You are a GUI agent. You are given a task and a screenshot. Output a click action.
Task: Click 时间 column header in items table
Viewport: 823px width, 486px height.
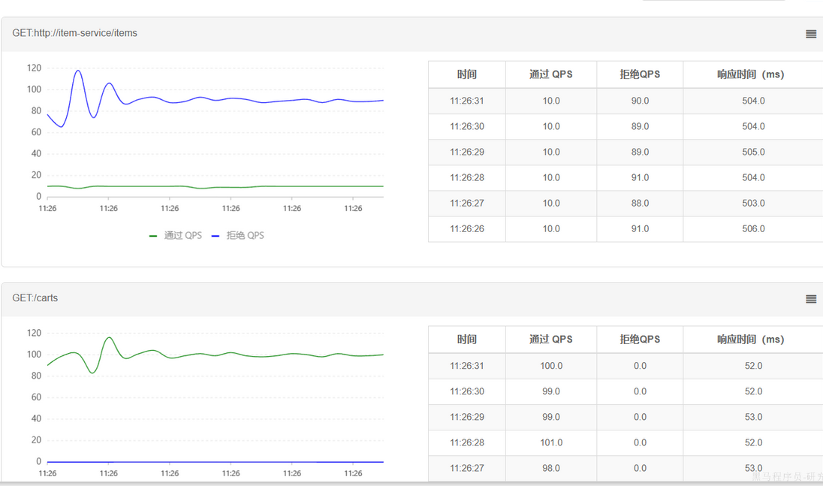pyautogui.click(x=466, y=74)
